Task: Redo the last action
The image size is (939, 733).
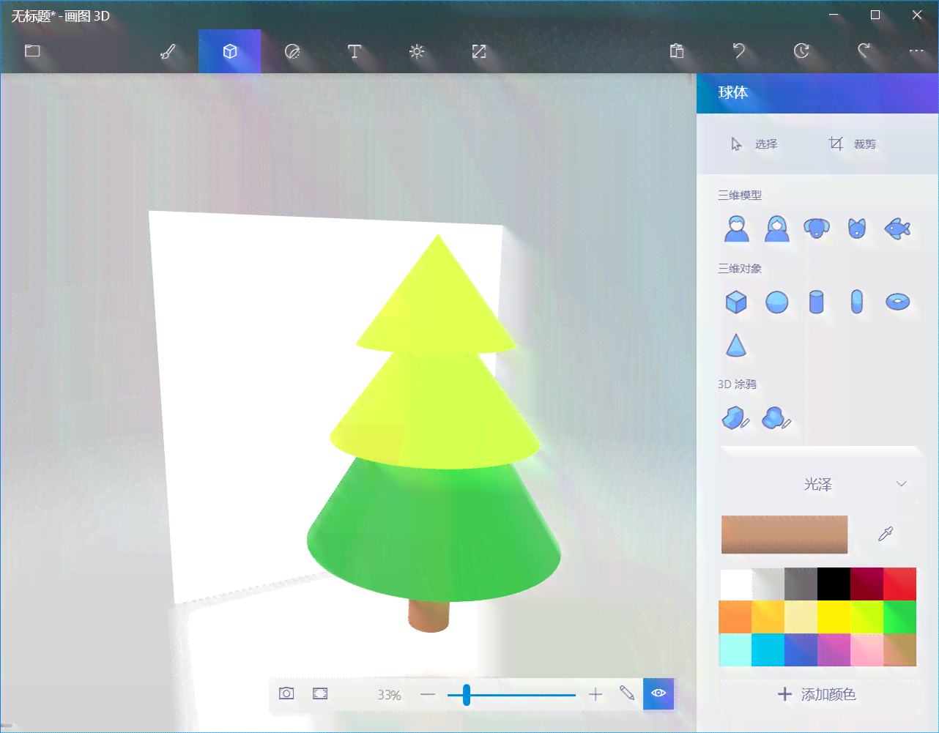Action: coord(864,51)
